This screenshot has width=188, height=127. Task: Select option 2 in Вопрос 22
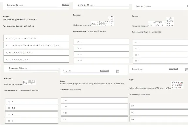159,113
